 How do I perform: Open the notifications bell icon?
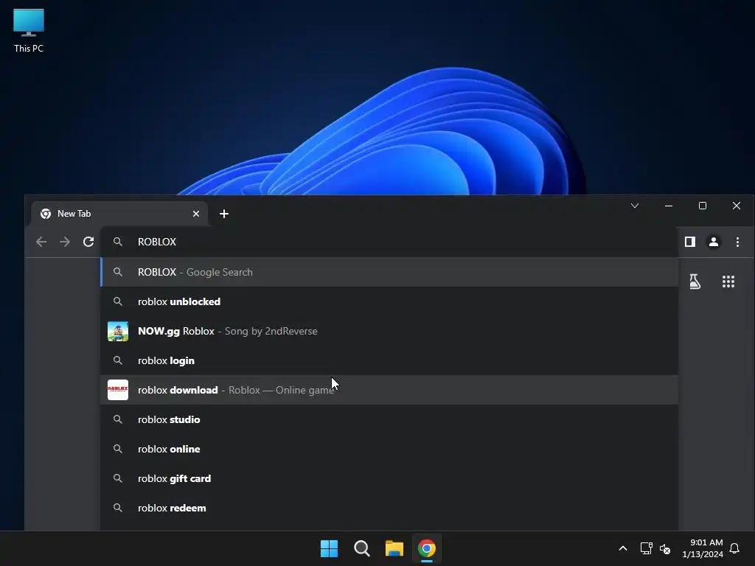point(734,548)
